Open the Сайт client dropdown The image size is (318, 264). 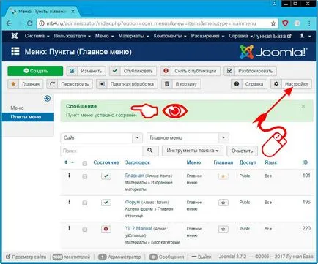[101, 138]
